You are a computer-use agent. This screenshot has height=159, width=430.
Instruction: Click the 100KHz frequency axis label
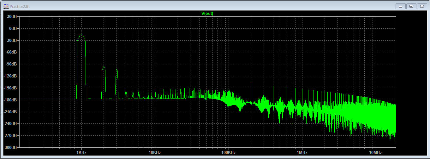pos(228,152)
